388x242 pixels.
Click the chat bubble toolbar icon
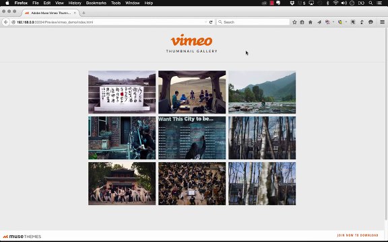coord(370,22)
